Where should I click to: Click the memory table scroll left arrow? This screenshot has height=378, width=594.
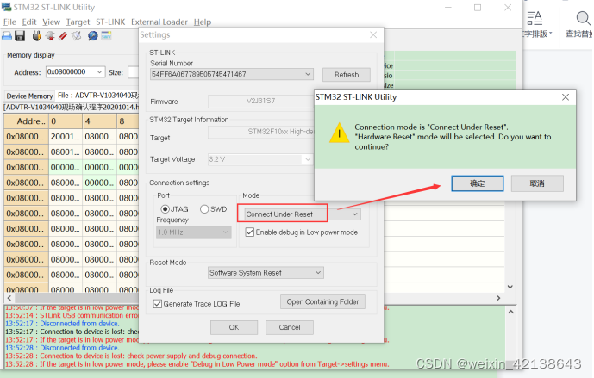point(9,298)
